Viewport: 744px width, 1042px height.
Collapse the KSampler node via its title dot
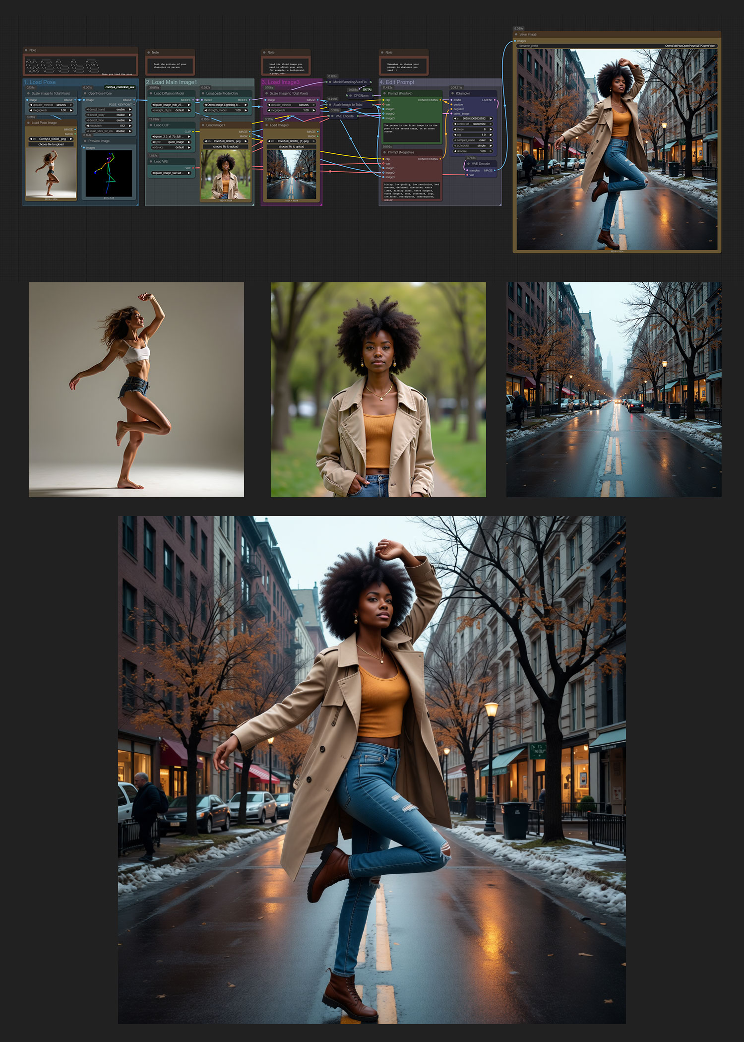point(452,93)
